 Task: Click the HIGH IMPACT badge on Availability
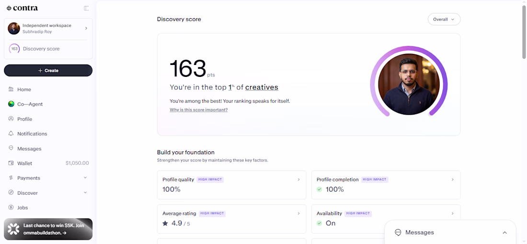pos(358,213)
